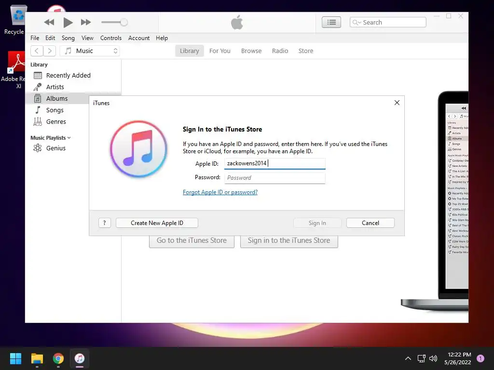Click the large iTunes logo in dialog

coord(138,149)
